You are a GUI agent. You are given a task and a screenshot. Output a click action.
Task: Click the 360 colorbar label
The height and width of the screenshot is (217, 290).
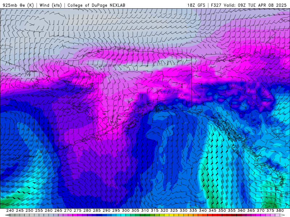click(241, 210)
